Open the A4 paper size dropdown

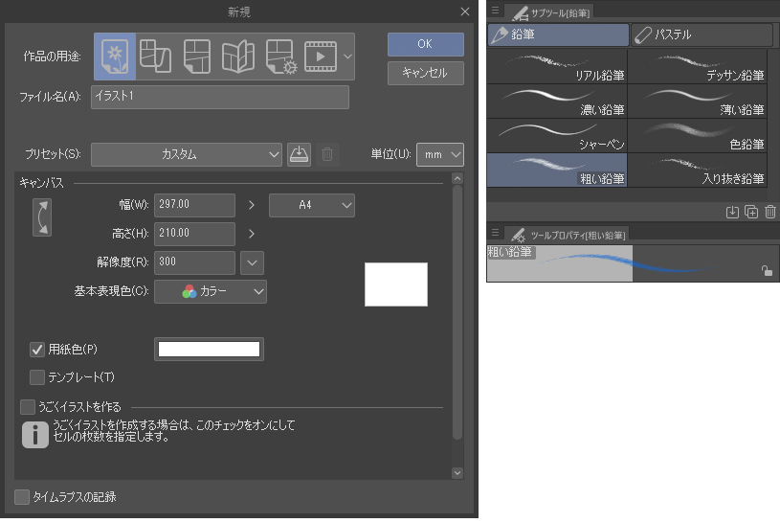[x=312, y=205]
